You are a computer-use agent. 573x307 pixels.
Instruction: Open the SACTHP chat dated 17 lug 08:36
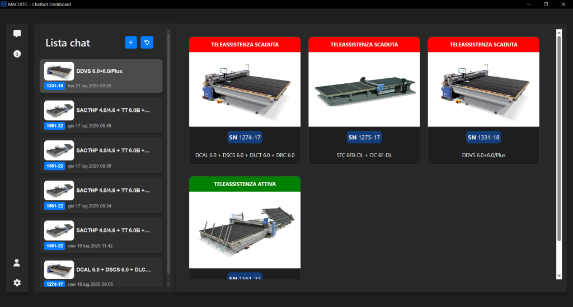[x=101, y=155]
